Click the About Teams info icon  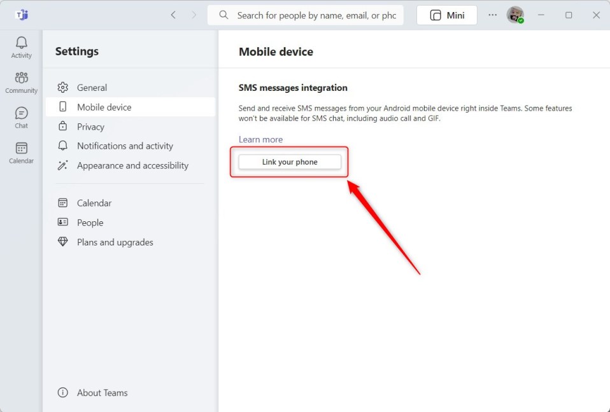click(x=62, y=392)
